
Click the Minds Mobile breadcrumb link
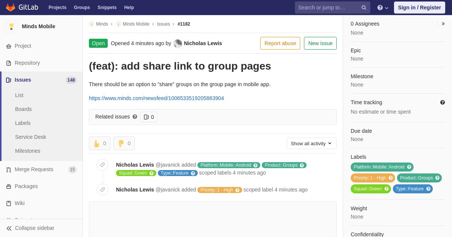click(x=136, y=24)
